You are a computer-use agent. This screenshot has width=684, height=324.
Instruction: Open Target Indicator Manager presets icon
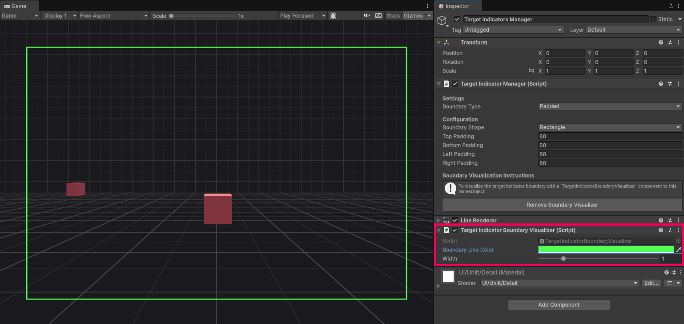point(670,84)
